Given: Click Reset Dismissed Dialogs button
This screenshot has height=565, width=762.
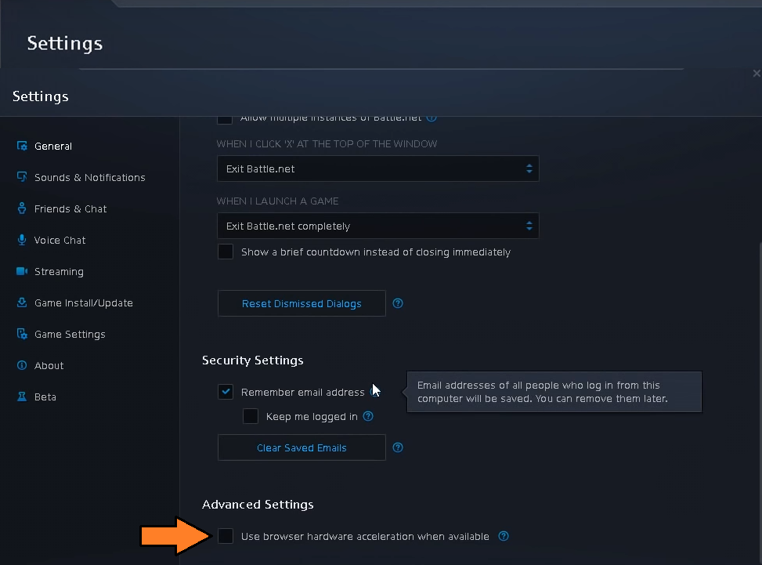Looking at the screenshot, I should pos(302,303).
